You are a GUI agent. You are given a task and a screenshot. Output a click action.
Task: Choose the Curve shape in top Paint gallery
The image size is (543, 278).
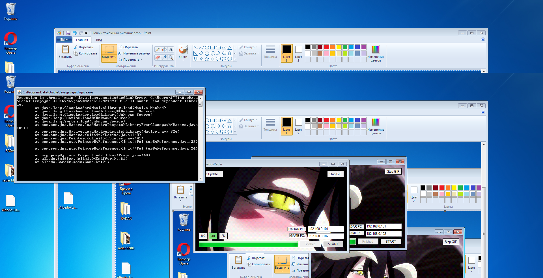[201, 48]
